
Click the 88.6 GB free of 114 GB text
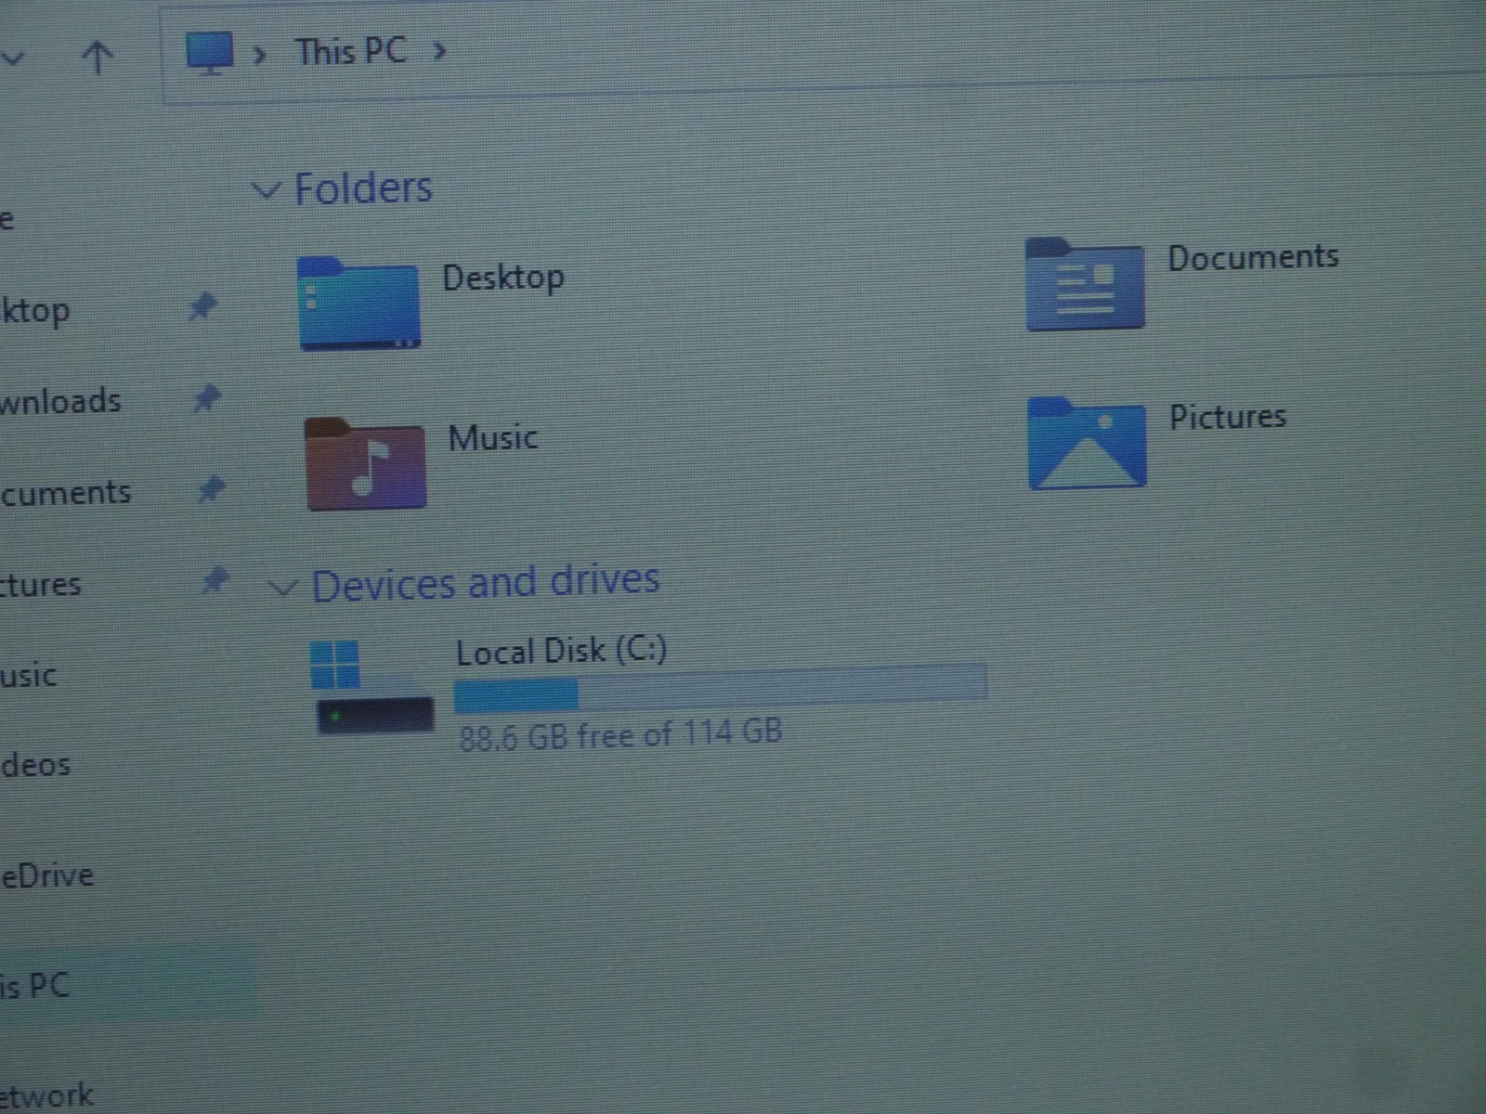pyautogui.click(x=620, y=734)
